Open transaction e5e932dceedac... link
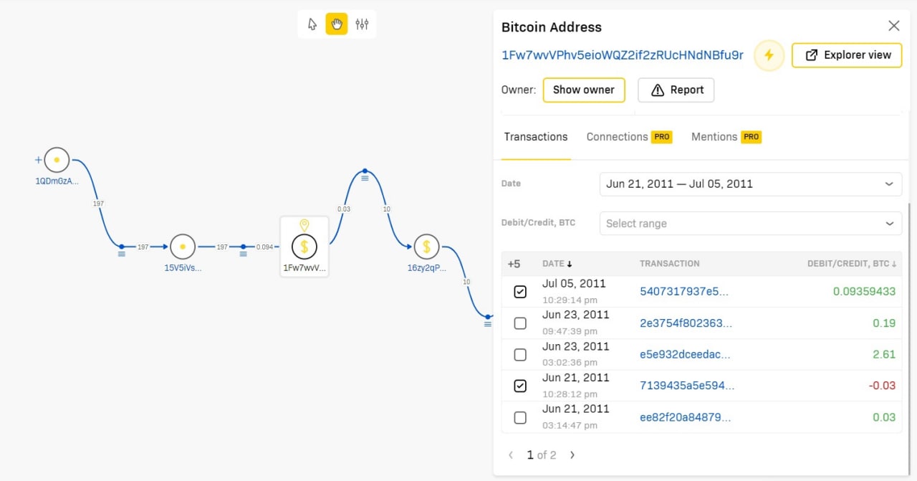This screenshot has width=917, height=481. [x=686, y=355]
